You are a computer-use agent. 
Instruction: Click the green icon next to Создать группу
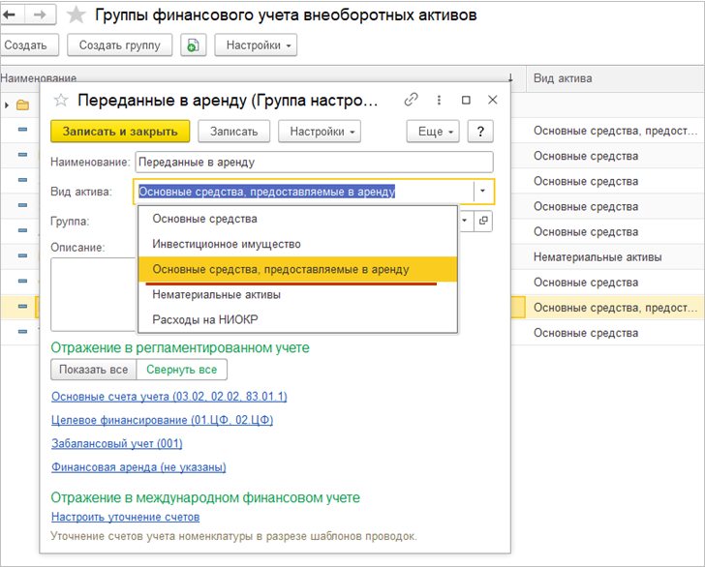click(x=194, y=45)
